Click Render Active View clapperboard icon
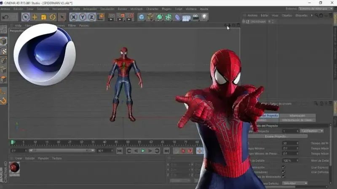 pos(111,17)
